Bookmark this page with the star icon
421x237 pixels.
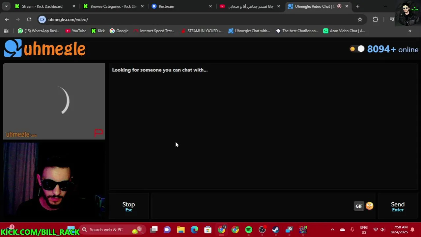coord(360,19)
